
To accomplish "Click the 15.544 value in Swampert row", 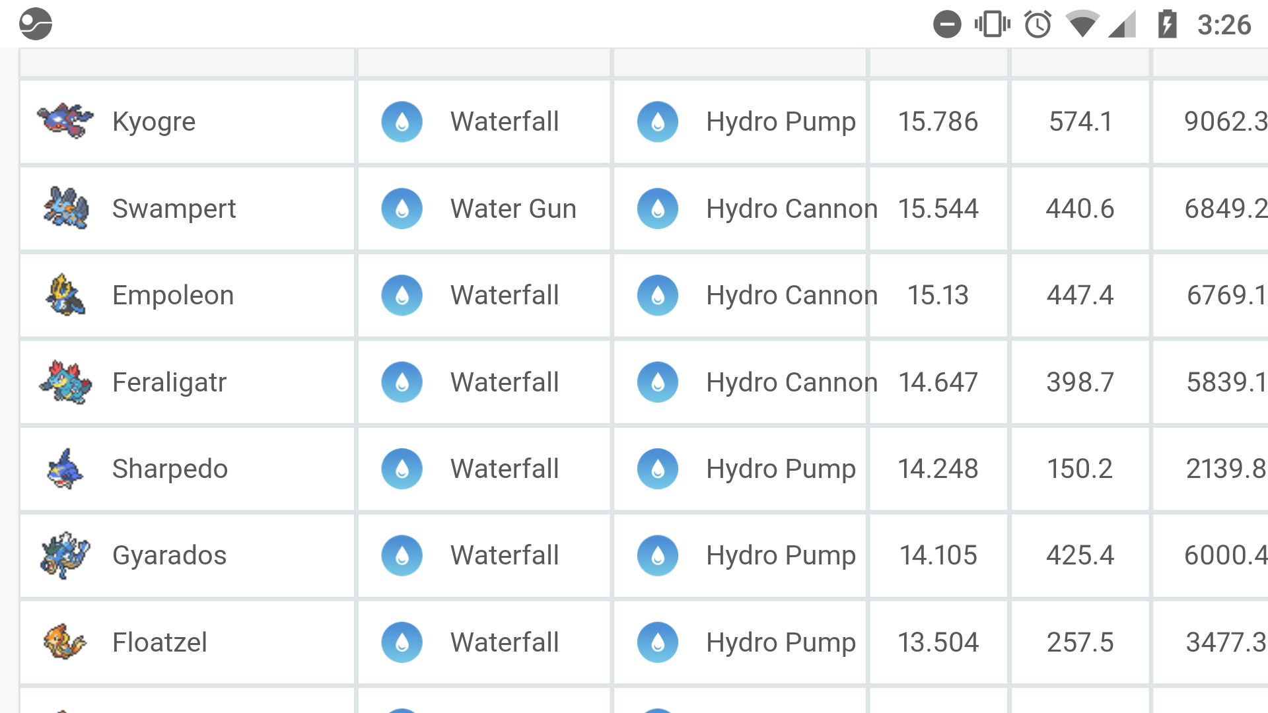I will click(938, 209).
